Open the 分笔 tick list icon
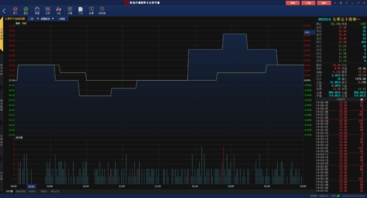The image size is (367, 198). 70,11
